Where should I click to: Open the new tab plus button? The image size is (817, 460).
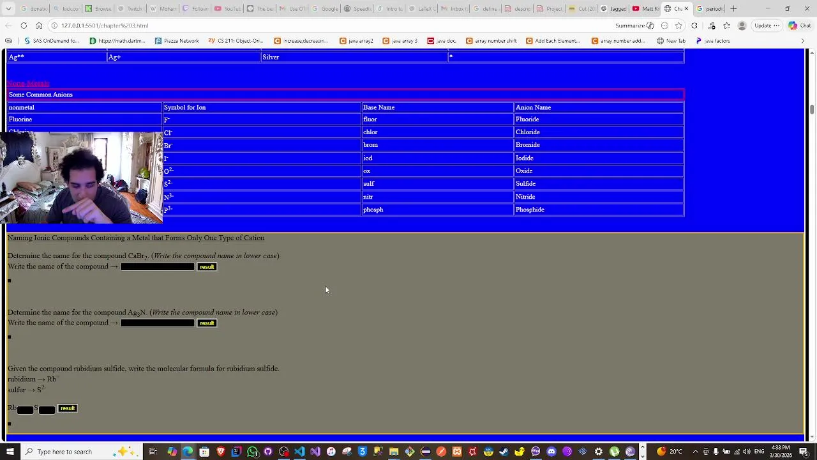click(x=733, y=9)
